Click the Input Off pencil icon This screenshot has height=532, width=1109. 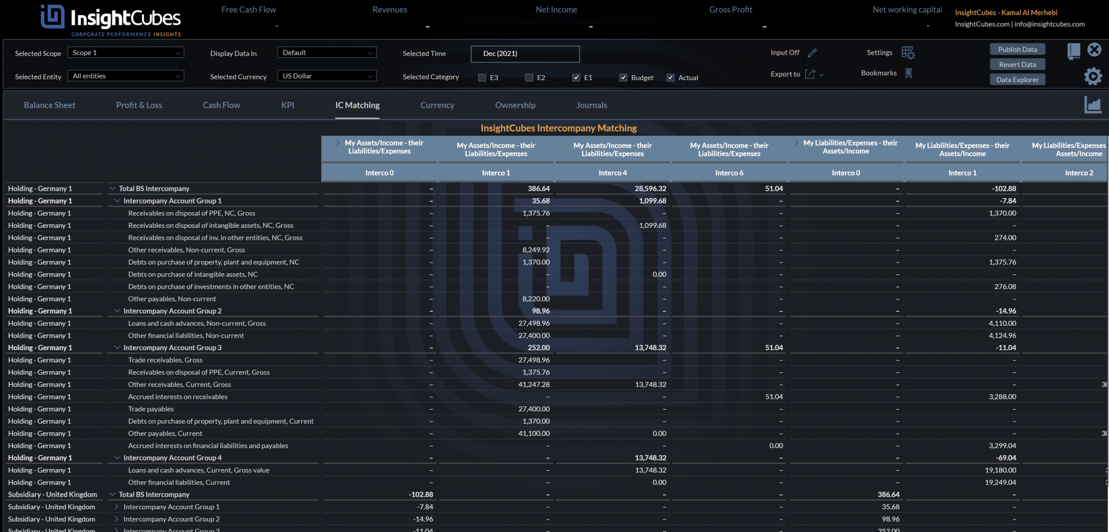click(x=813, y=52)
